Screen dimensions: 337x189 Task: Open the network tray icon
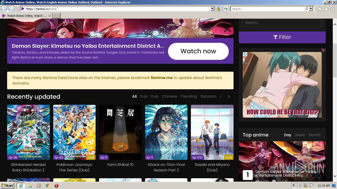[x=306, y=186]
